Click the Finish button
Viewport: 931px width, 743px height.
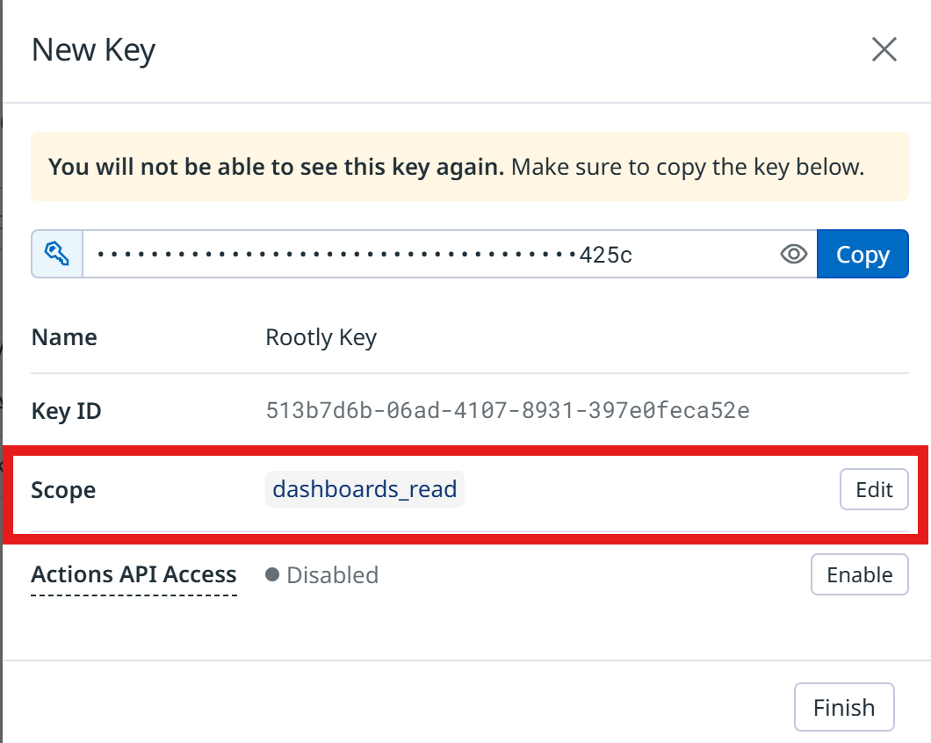(843, 707)
